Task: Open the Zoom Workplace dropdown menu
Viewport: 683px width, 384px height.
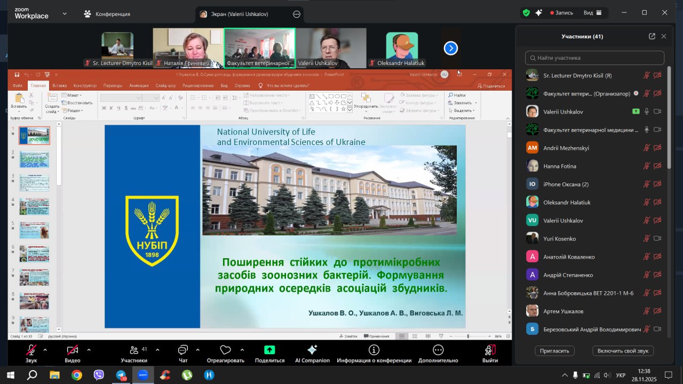Action: (65, 13)
